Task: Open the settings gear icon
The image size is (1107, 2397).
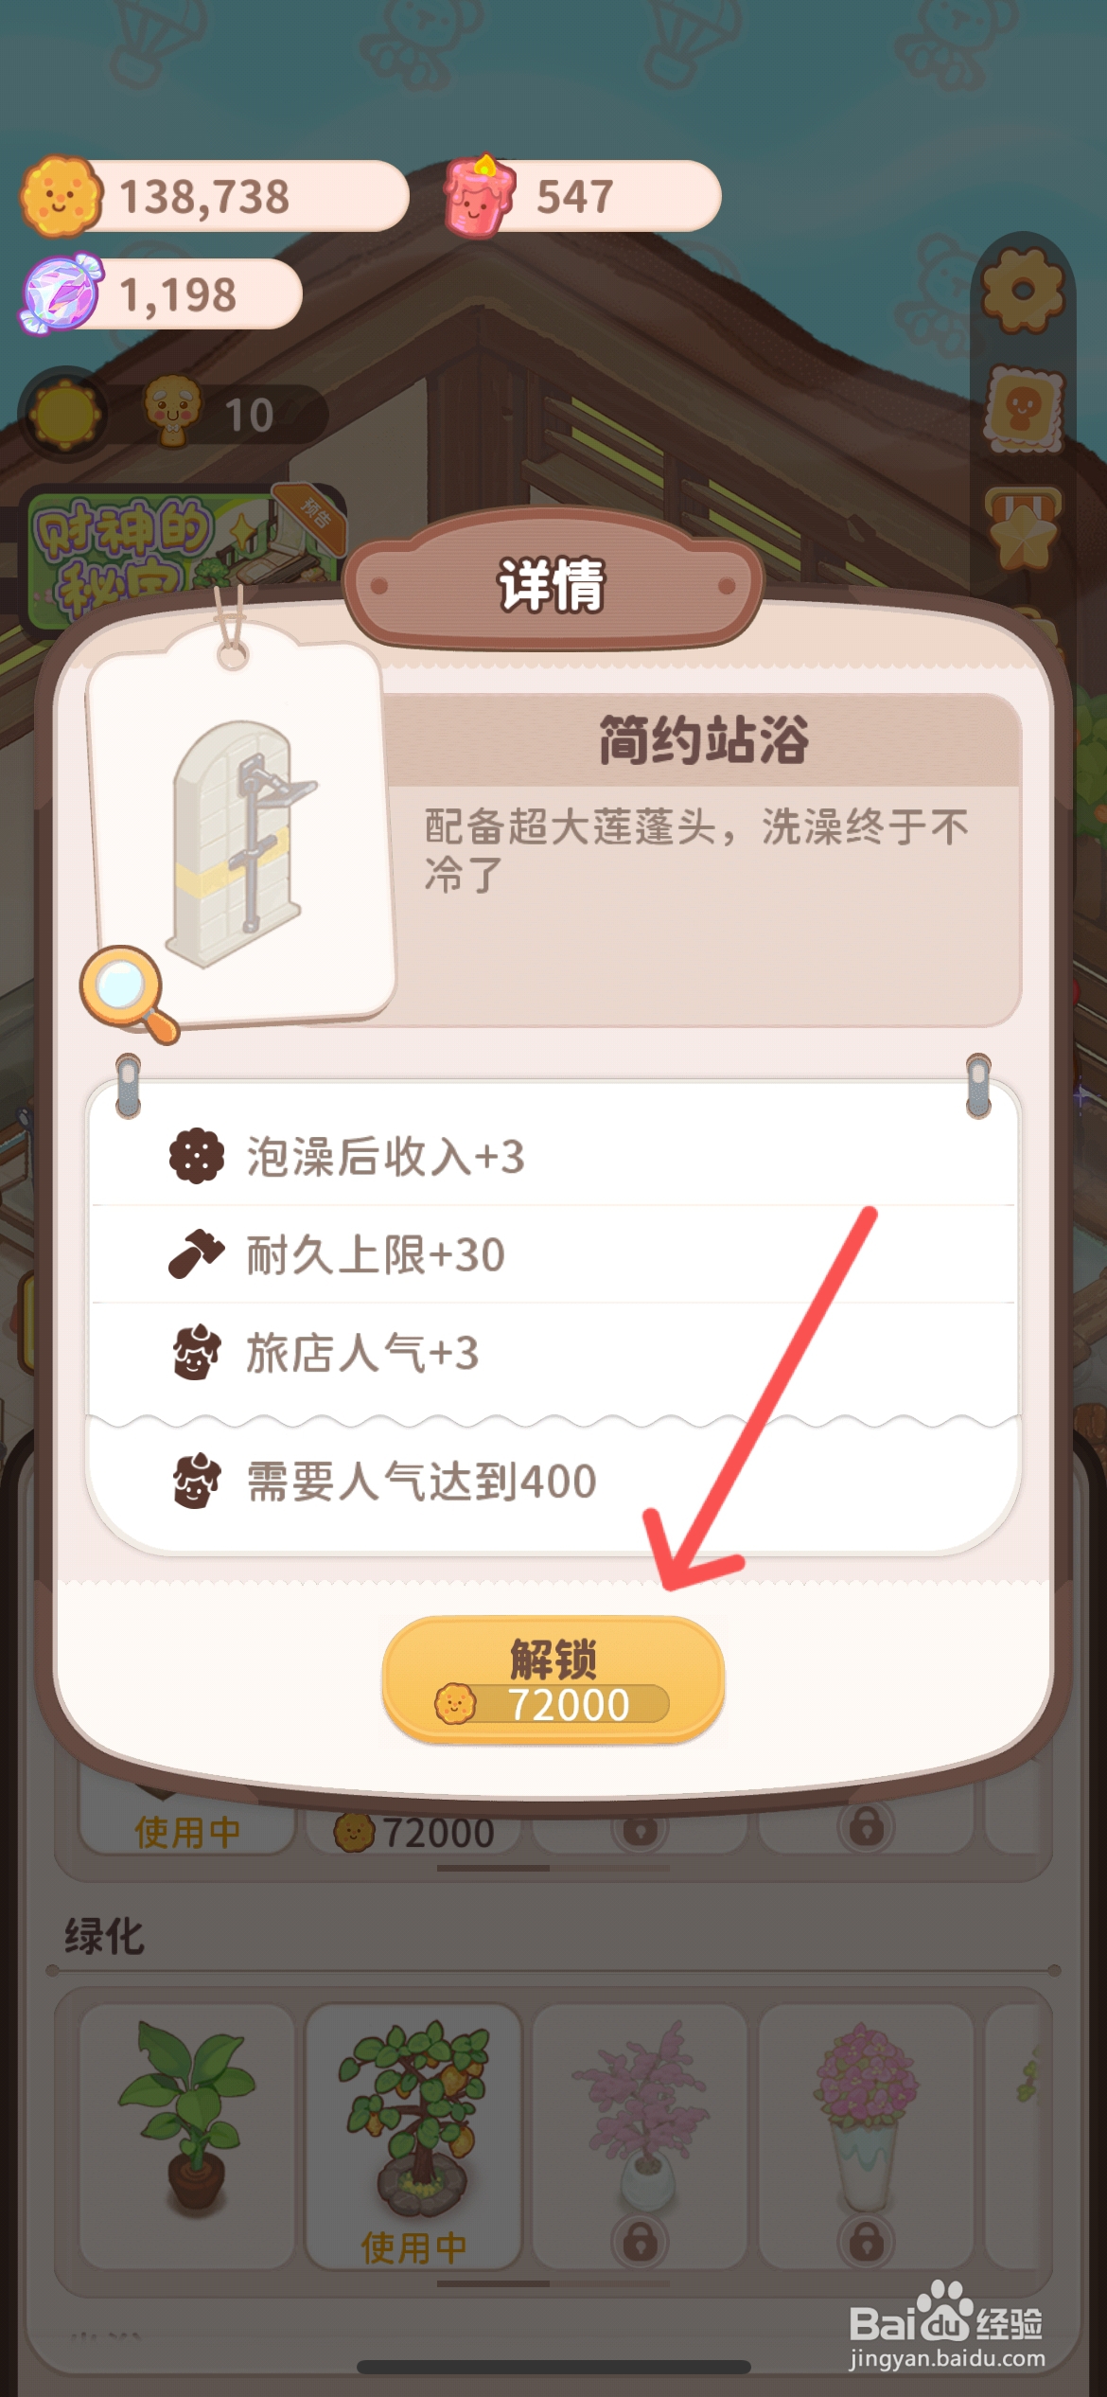Action: (1023, 290)
